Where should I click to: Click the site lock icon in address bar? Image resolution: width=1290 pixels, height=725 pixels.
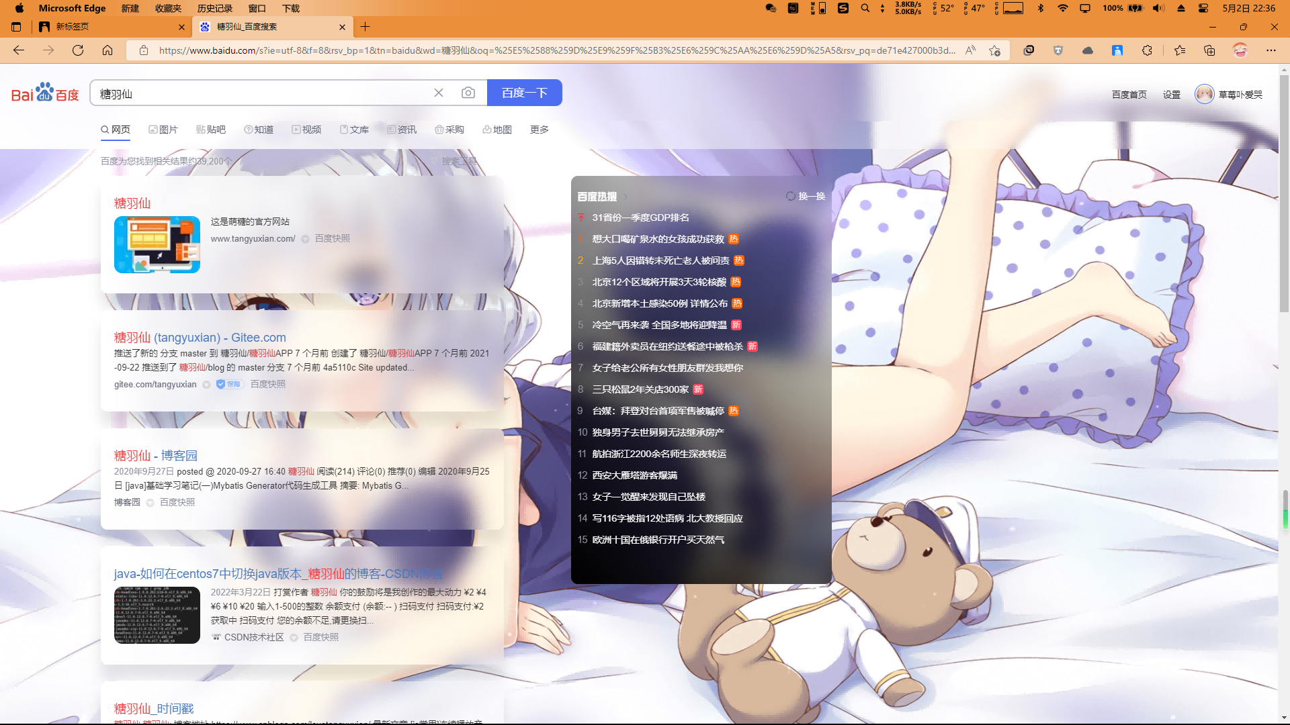[x=143, y=50]
